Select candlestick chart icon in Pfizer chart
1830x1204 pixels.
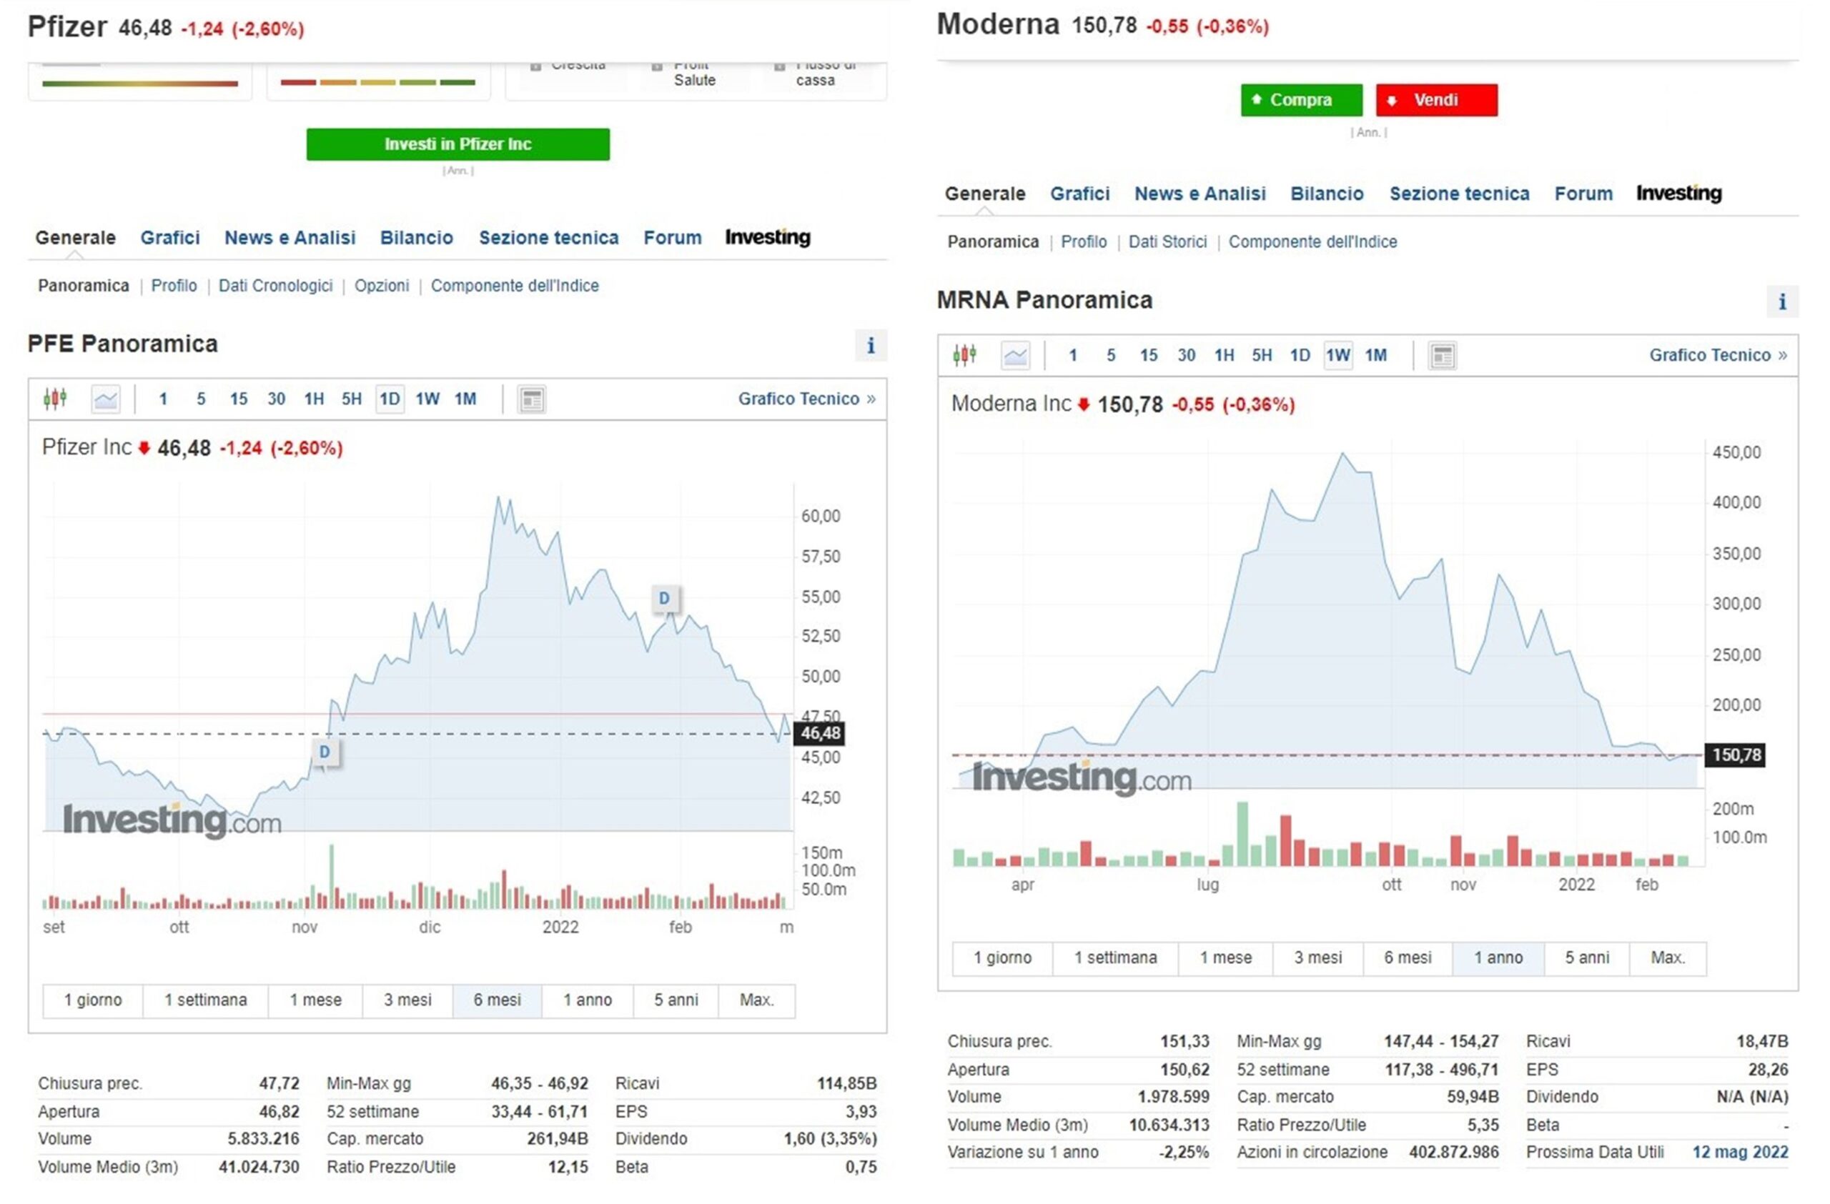[x=54, y=399]
